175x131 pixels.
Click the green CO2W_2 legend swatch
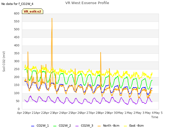[55, 126]
